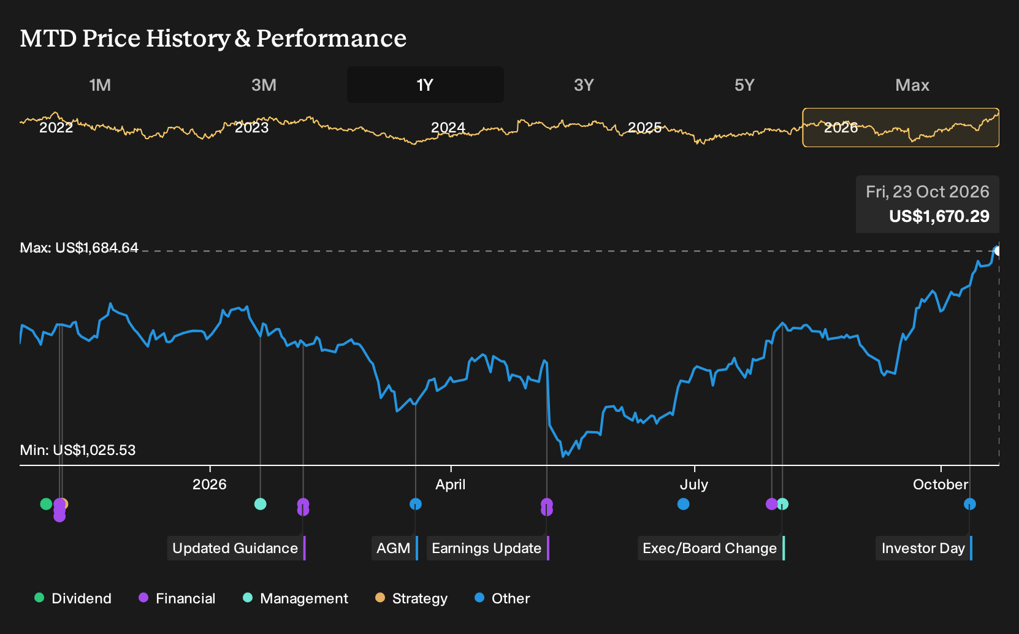Switch to the Max time range
The width and height of the screenshot is (1019, 634).
click(x=912, y=85)
